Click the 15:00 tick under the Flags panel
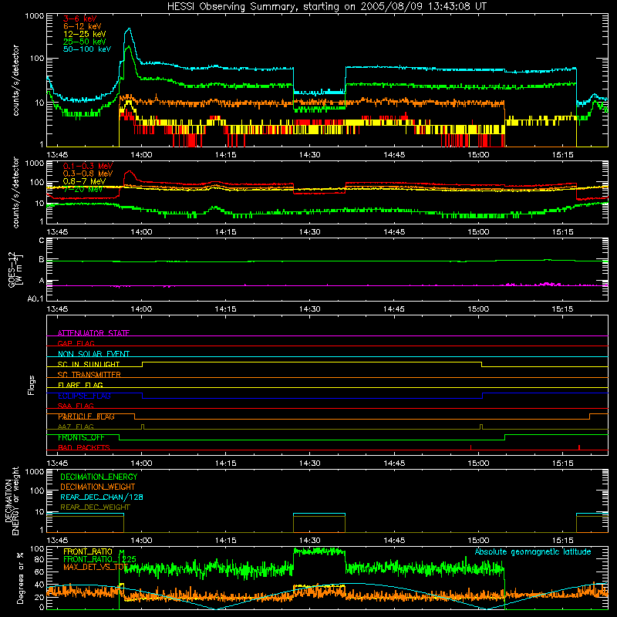 pyautogui.click(x=478, y=464)
